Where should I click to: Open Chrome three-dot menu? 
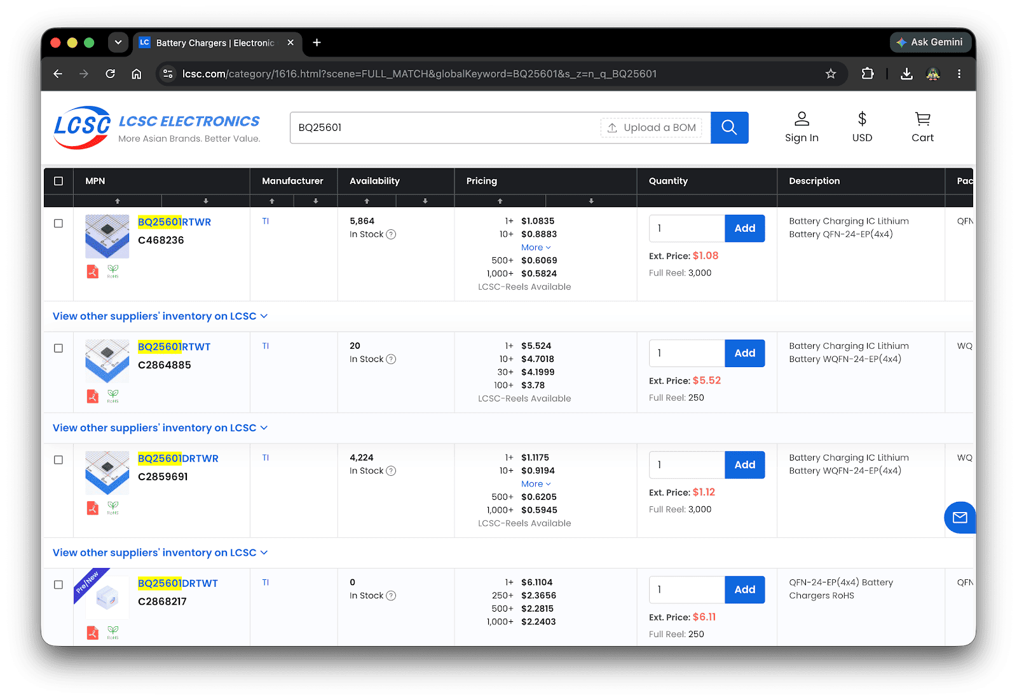959,74
